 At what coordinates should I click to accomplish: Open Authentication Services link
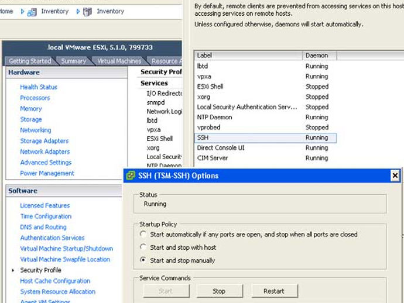pyautogui.click(x=52, y=238)
